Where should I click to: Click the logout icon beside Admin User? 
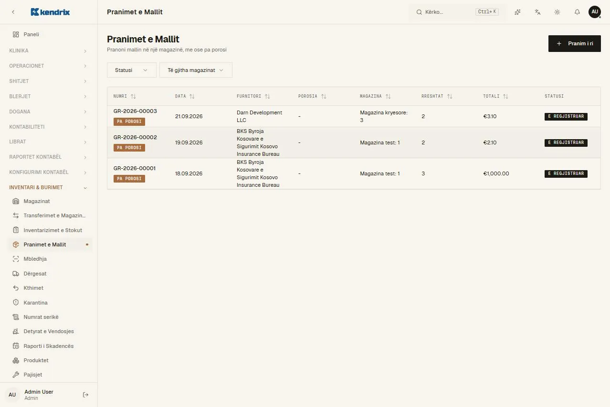86,395
